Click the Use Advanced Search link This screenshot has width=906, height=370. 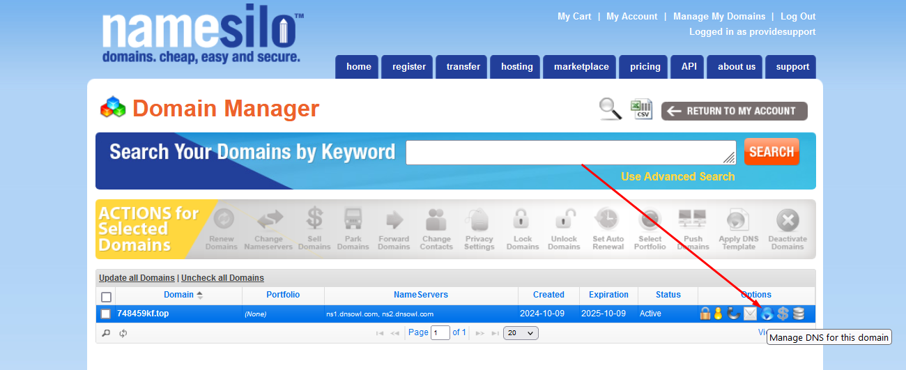pyautogui.click(x=677, y=177)
